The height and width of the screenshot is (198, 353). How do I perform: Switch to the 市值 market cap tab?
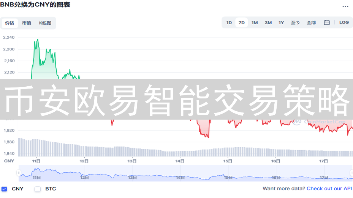point(27,23)
